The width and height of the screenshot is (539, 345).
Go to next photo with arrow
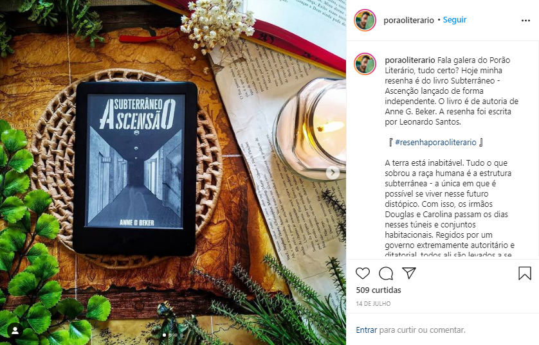[x=333, y=173]
